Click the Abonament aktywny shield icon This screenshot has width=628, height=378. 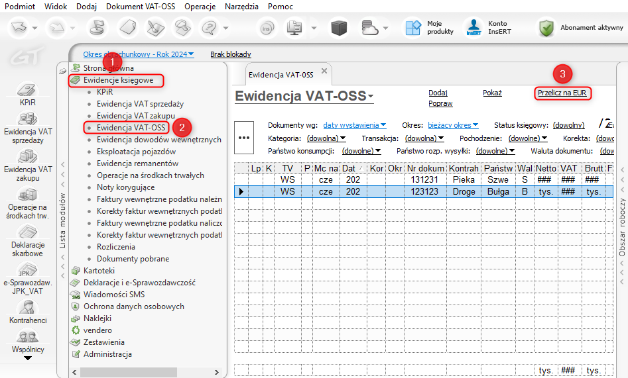tap(546, 28)
